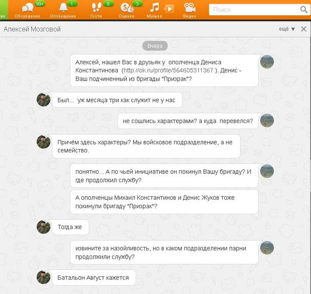Click the magnifying glass search icon
Viewport: 311px width, 294px height.
click(303, 9)
